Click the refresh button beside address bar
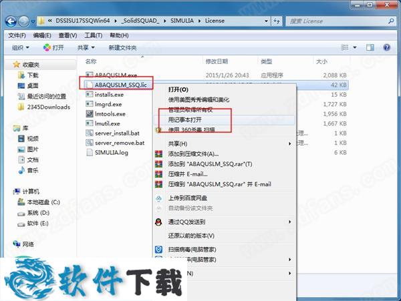Viewport: 401px width, 301px height. [277, 21]
